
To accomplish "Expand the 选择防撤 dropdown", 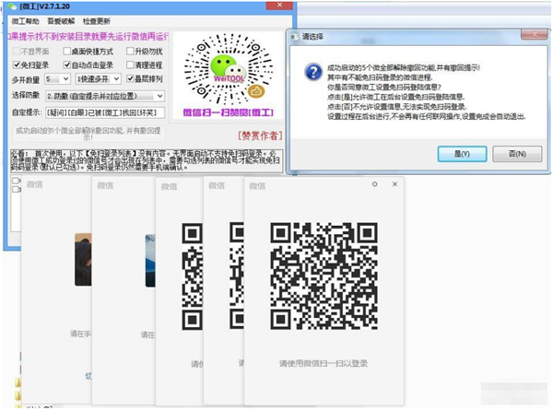I will pos(105,96).
